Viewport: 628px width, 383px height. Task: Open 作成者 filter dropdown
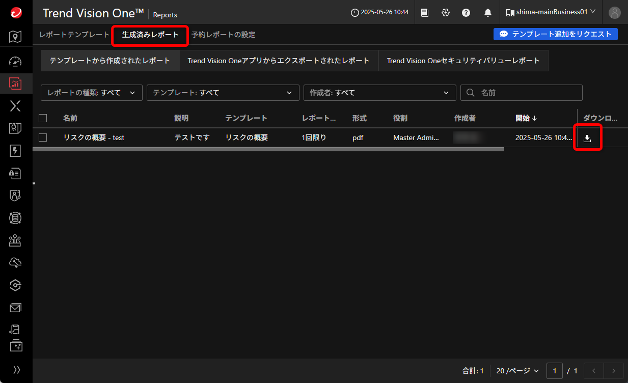pyautogui.click(x=379, y=93)
